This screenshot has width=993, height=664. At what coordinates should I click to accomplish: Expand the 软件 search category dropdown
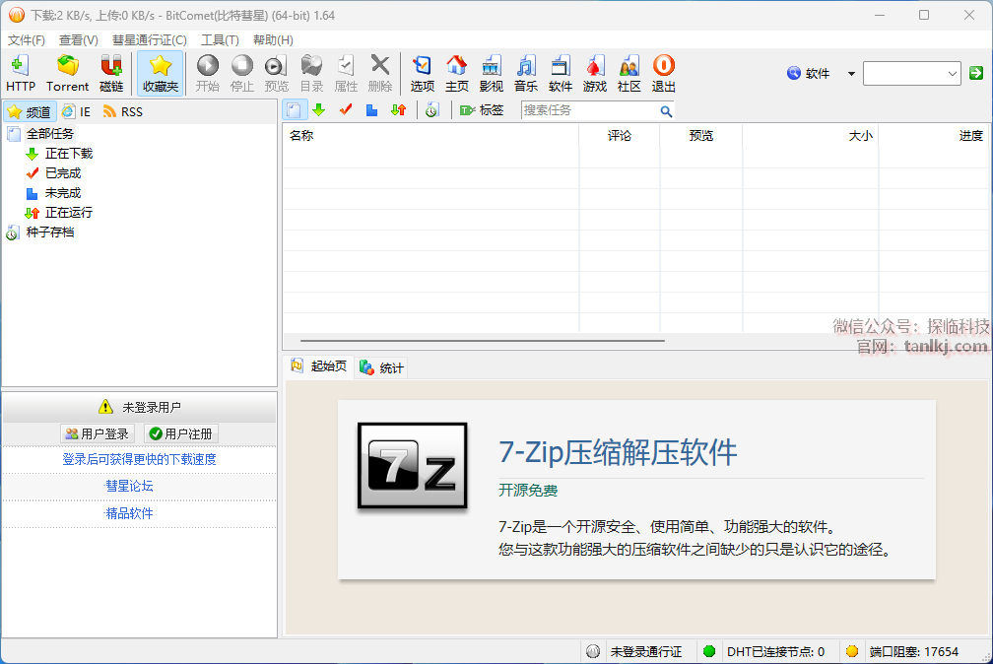point(851,74)
